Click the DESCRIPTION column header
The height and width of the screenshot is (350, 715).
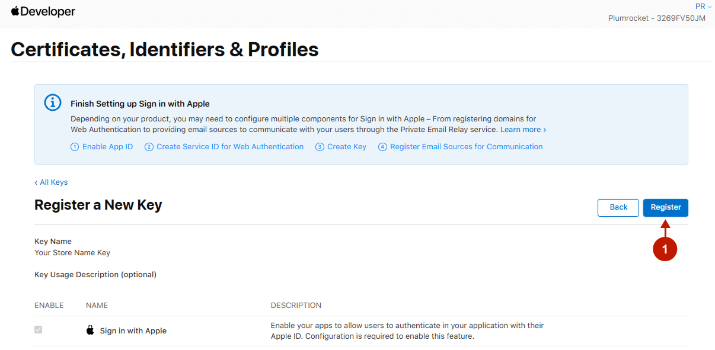click(296, 306)
